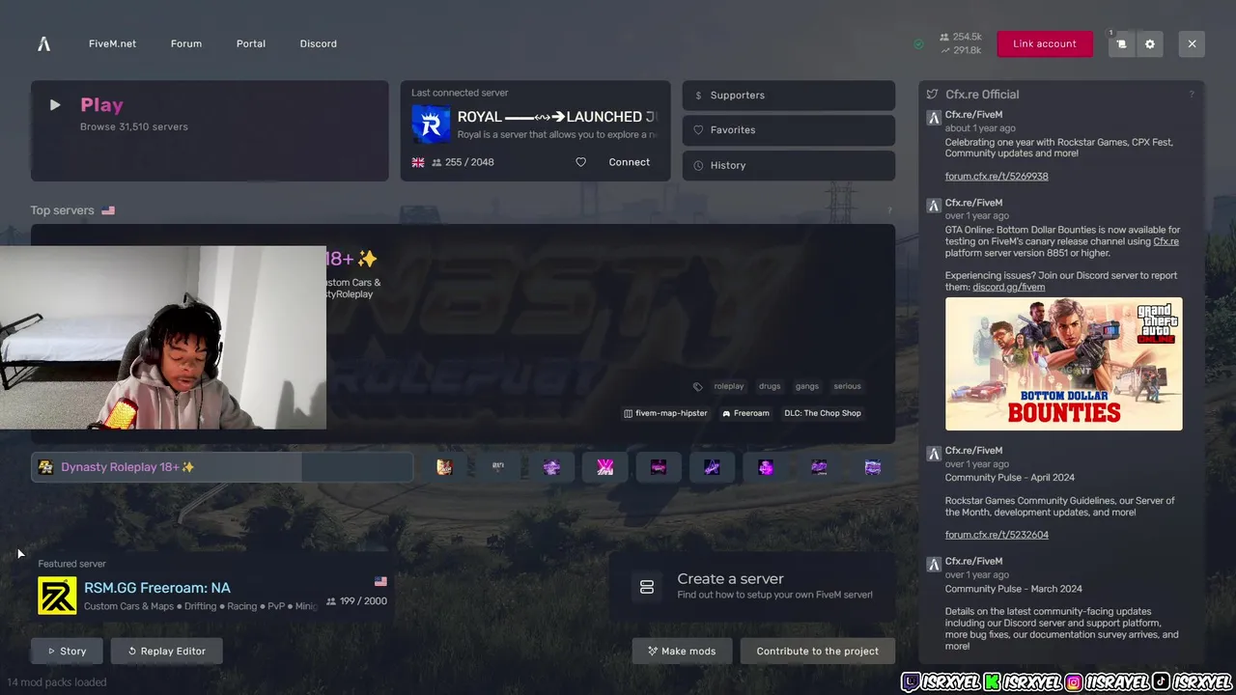Open the History server list

coord(789,165)
